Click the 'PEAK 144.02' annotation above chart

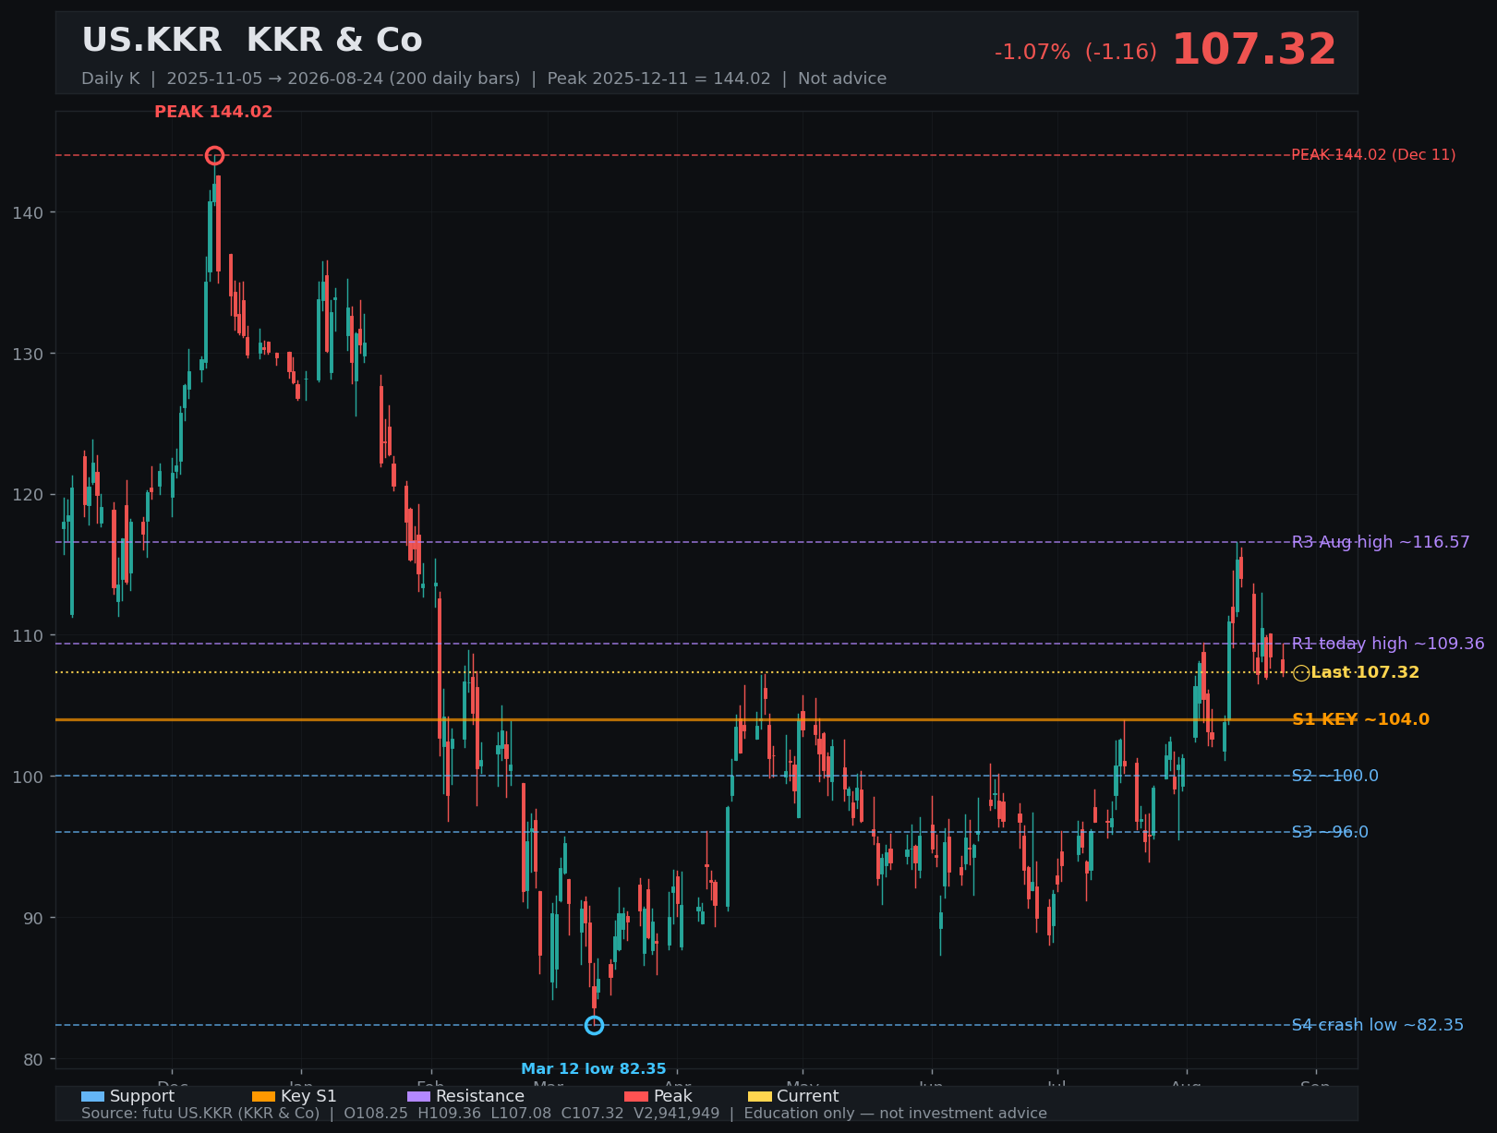point(213,112)
